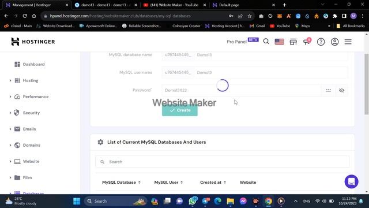This screenshot has width=369, height=208.
Task: Open saved passwords key icon
Action: click(231, 16)
